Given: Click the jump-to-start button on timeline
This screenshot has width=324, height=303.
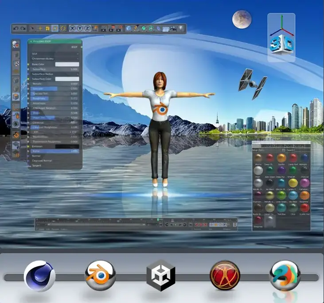Looking at the screenshot, I should (x=160, y=225).
